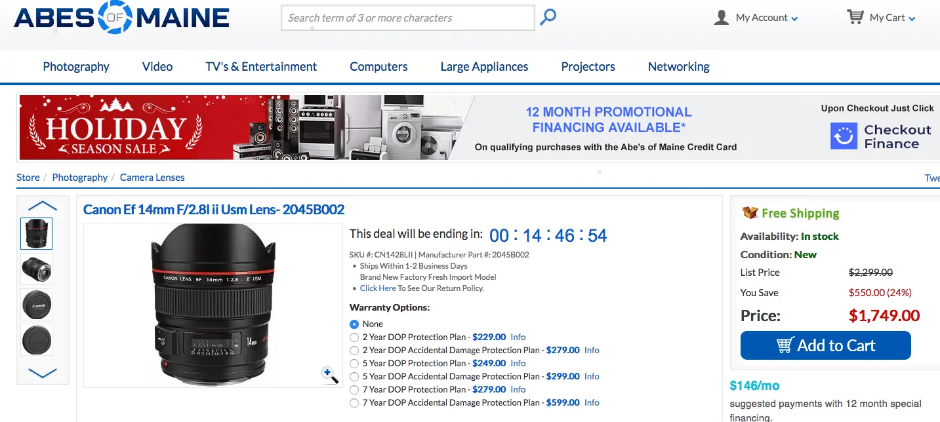The height and width of the screenshot is (422, 940).
Task: Select the first lens thumbnail
Action: pyautogui.click(x=36, y=233)
